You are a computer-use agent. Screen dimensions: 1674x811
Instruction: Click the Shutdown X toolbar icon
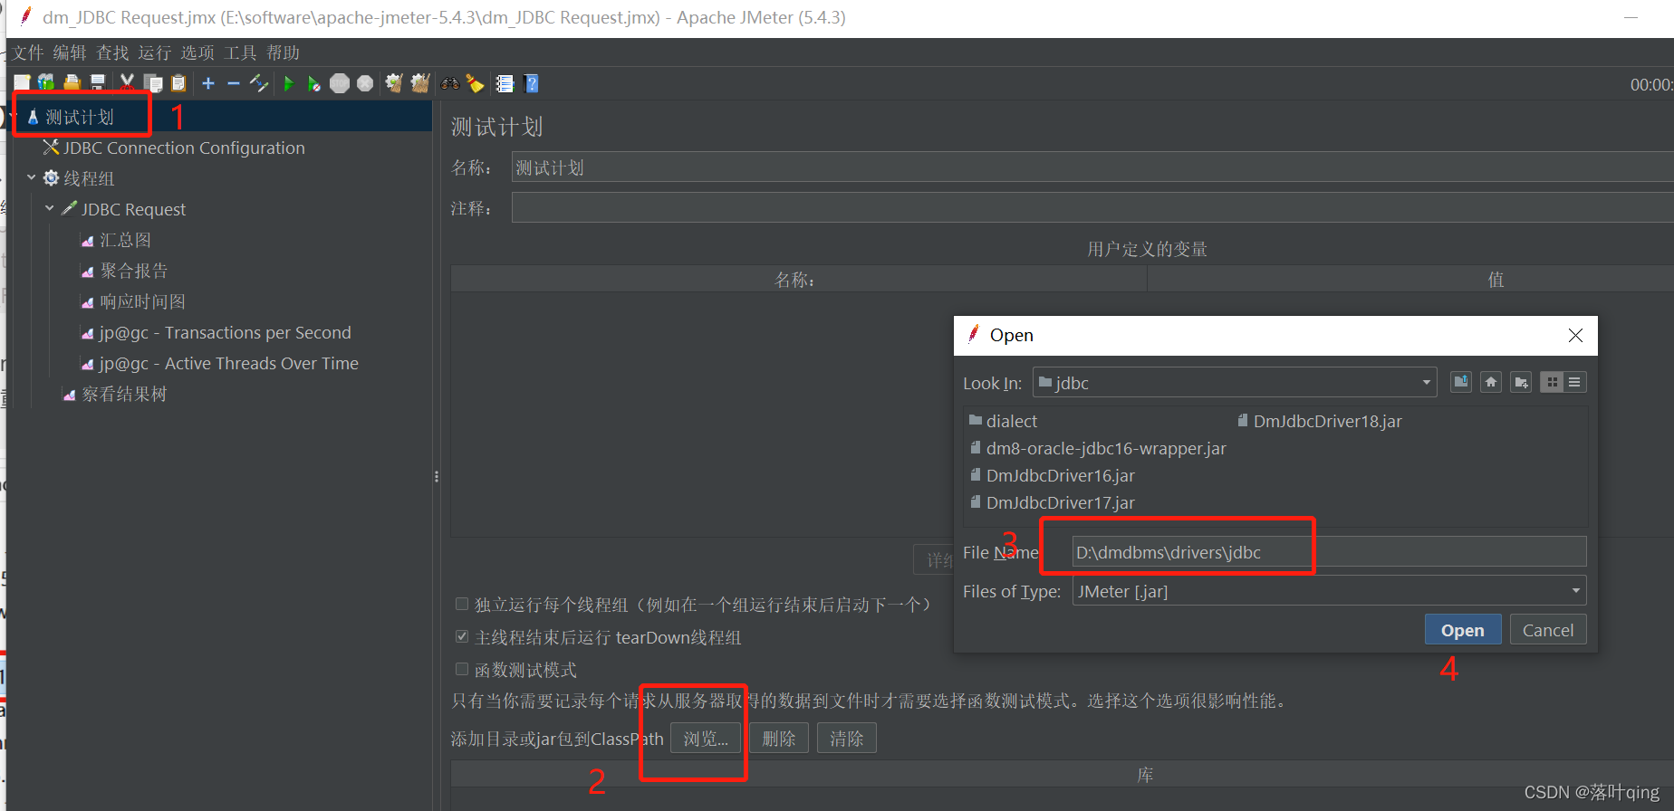(x=365, y=83)
